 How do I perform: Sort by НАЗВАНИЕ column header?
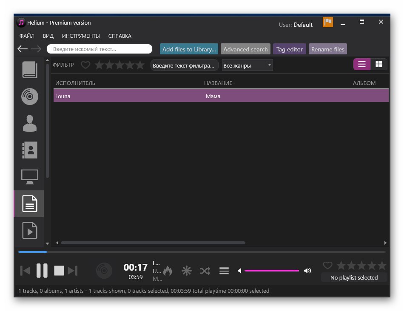[218, 83]
